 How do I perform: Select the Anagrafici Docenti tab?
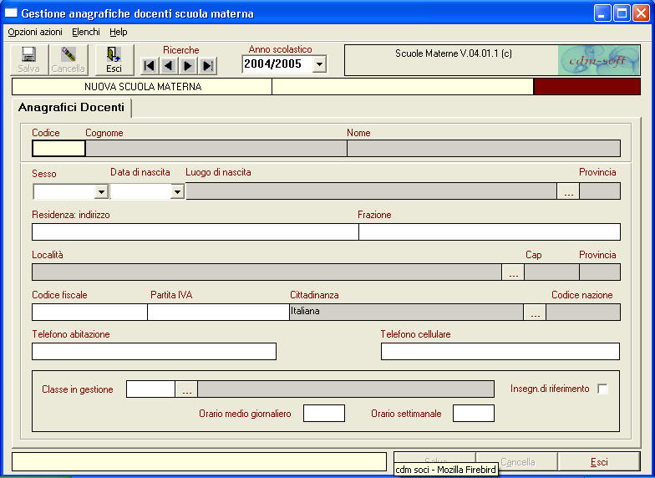click(72, 107)
